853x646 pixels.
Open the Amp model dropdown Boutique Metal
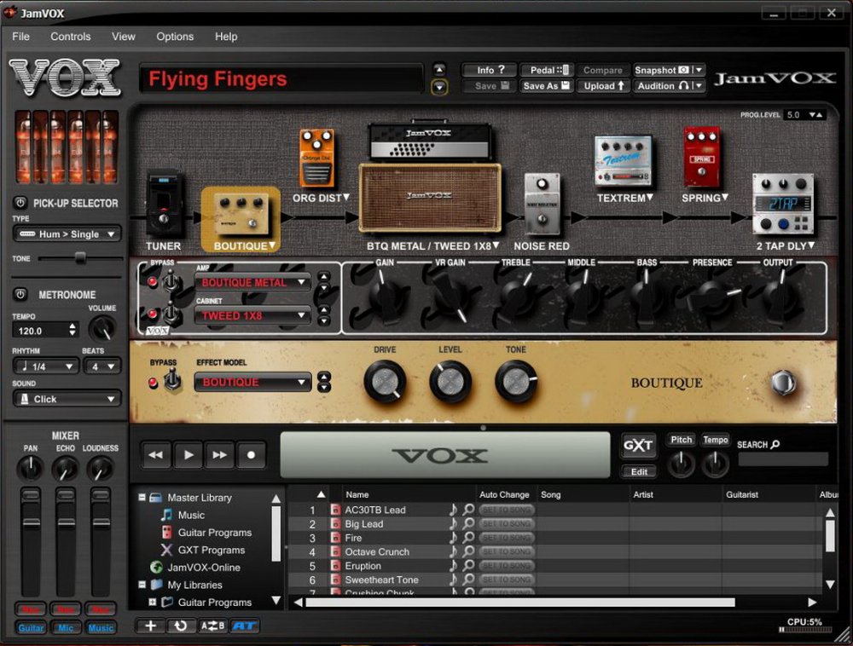click(x=253, y=283)
